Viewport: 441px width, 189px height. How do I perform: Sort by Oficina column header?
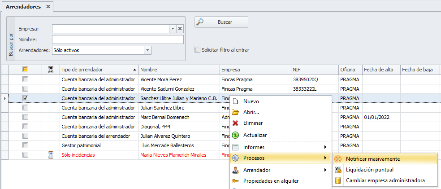click(x=350, y=70)
